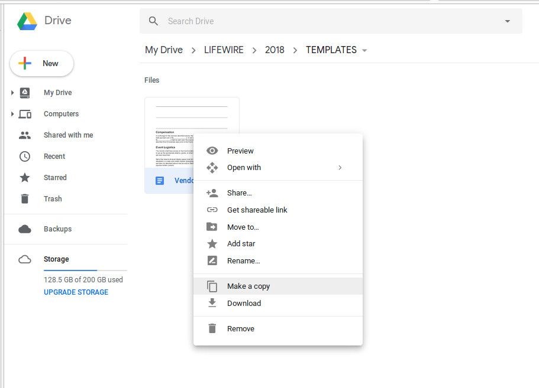539x388 pixels.
Task: Expand the My Drive tree arrow
Action: tap(12, 93)
